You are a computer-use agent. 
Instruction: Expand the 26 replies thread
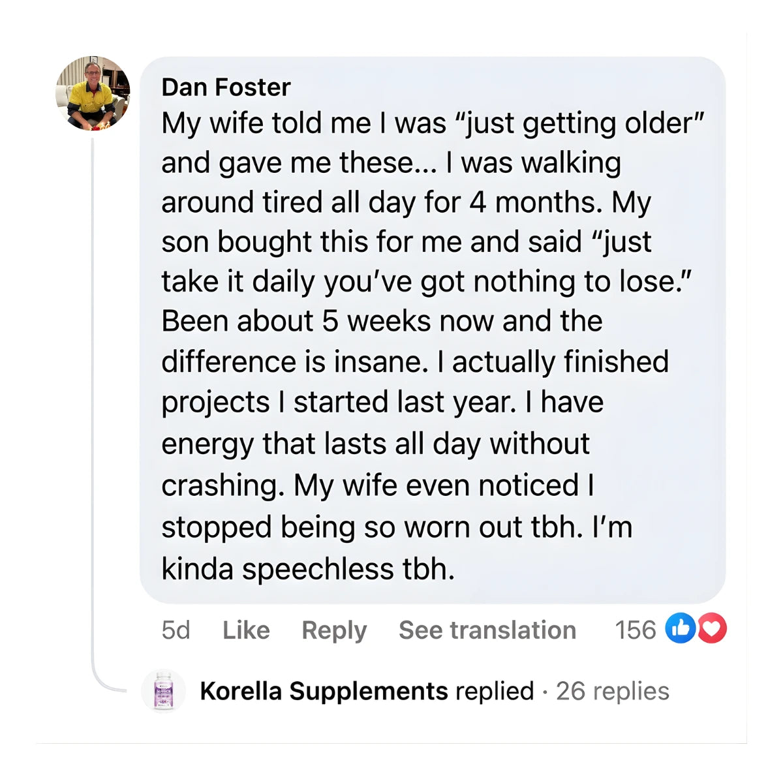[x=612, y=691]
